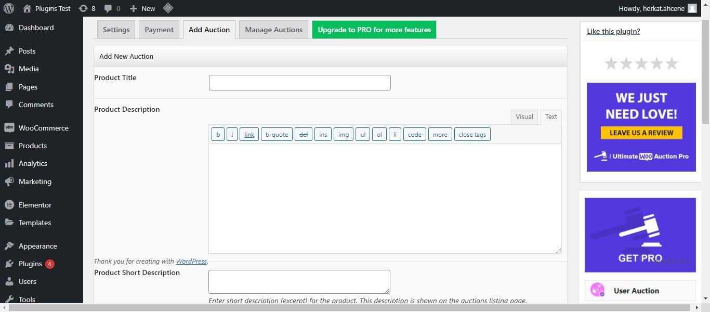Switch editor to Visual mode

tap(524, 116)
